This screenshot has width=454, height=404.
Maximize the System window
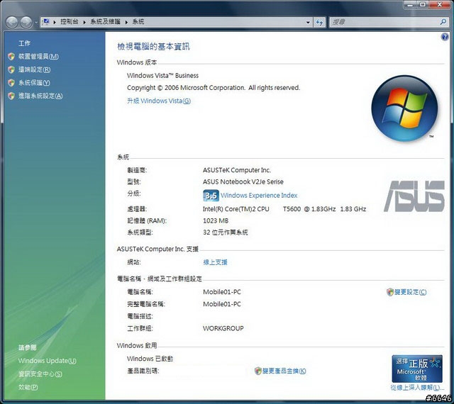point(423,5)
